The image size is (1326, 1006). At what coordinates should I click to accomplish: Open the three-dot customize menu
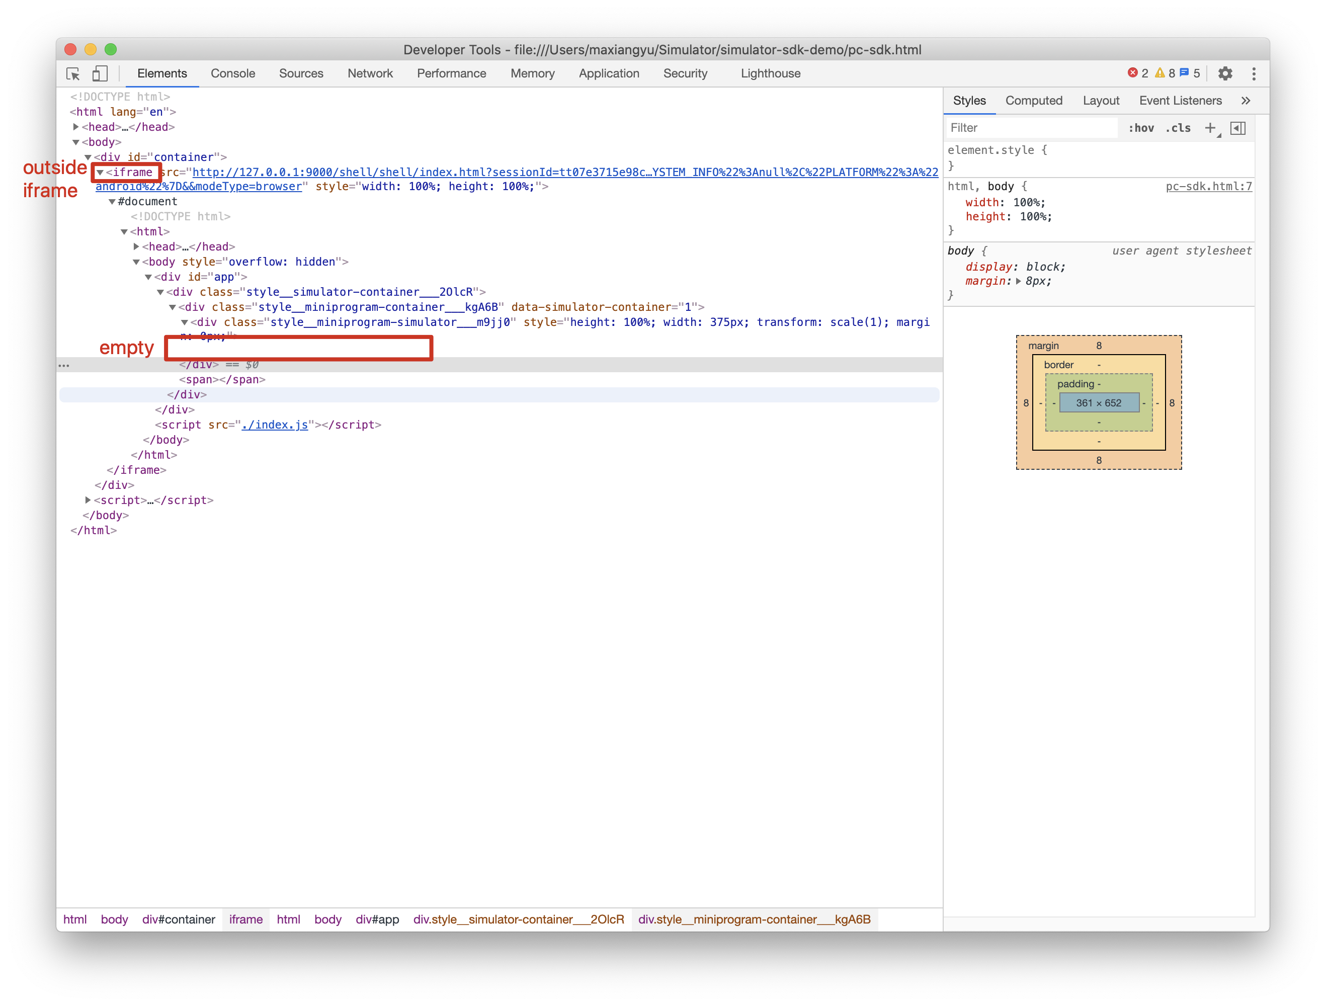[1254, 74]
